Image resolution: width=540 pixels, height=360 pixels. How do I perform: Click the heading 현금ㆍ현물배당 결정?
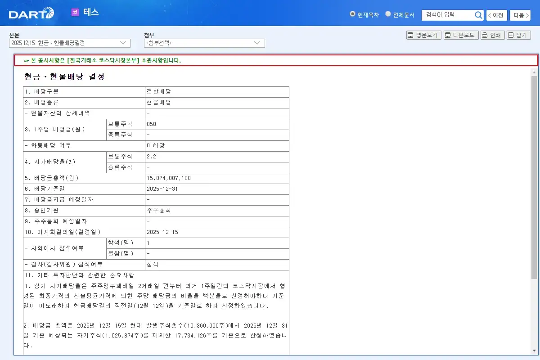[x=64, y=77]
